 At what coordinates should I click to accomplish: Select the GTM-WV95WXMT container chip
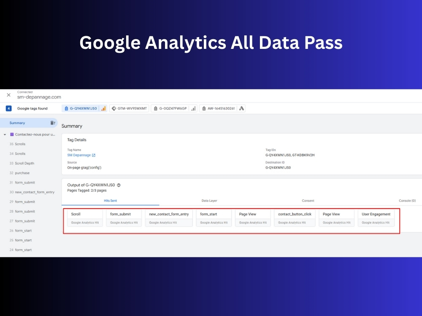(129, 109)
